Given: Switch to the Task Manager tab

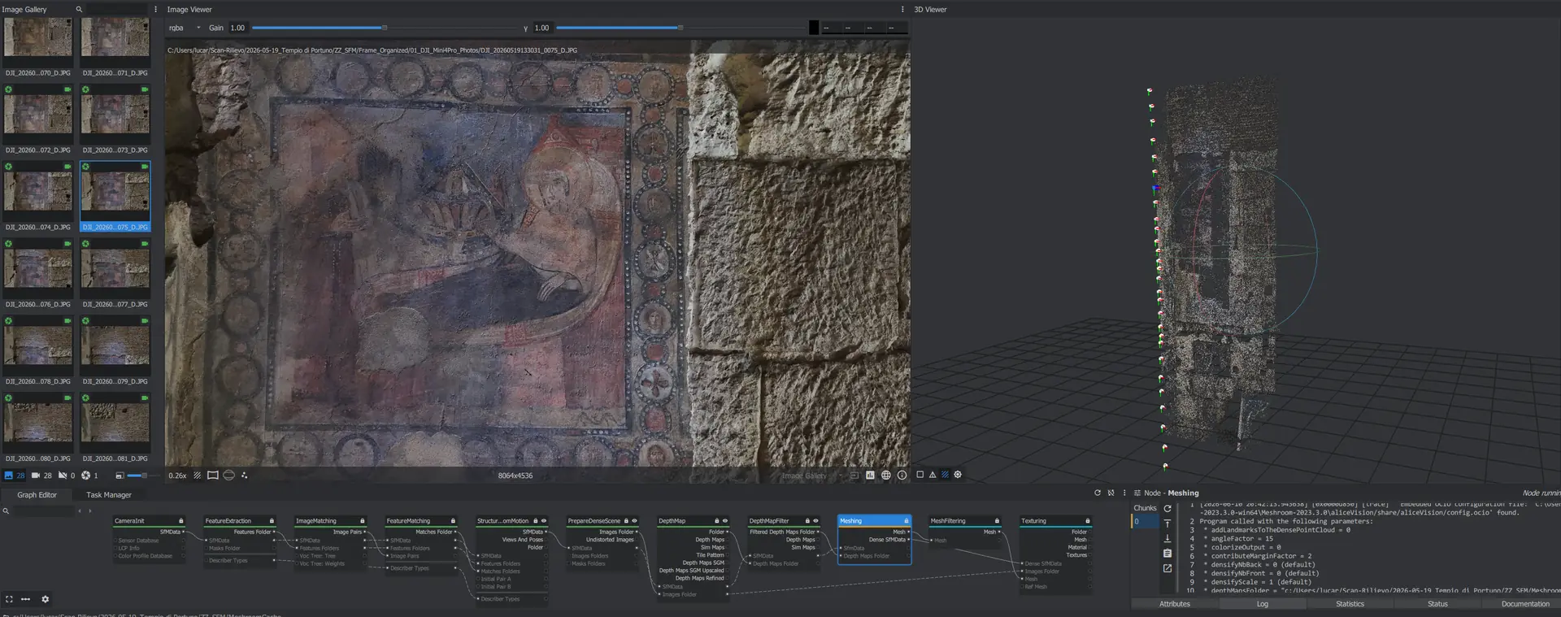Looking at the screenshot, I should click(109, 495).
